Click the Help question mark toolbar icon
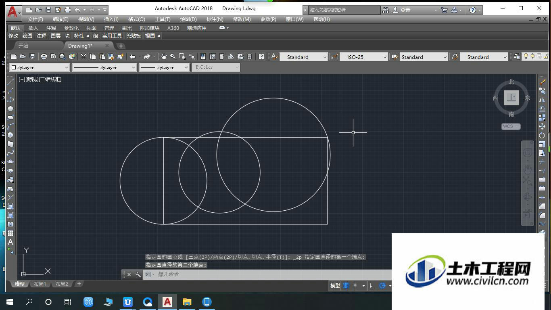Screen dimensions: 551x310 tap(261, 57)
